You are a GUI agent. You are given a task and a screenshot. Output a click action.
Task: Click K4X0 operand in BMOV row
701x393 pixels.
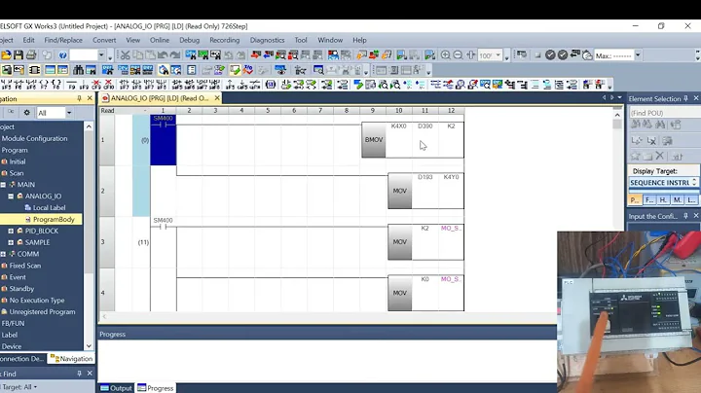coord(399,126)
